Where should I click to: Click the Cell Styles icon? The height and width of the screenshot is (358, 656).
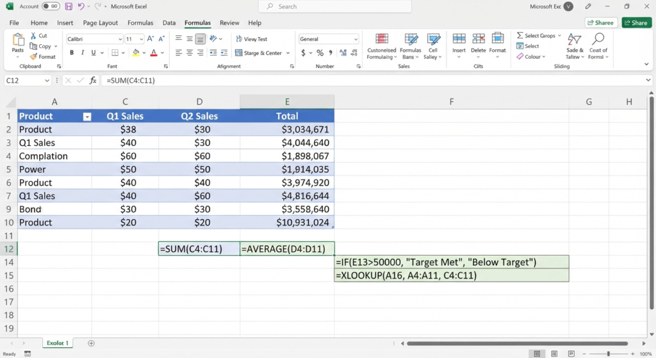pos(434,39)
